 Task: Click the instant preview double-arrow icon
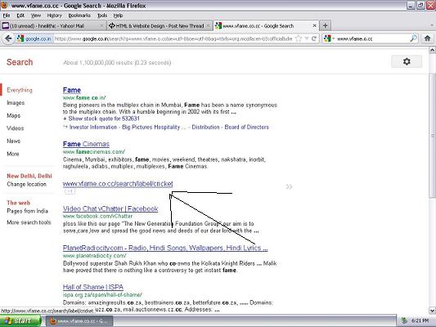click(x=289, y=186)
